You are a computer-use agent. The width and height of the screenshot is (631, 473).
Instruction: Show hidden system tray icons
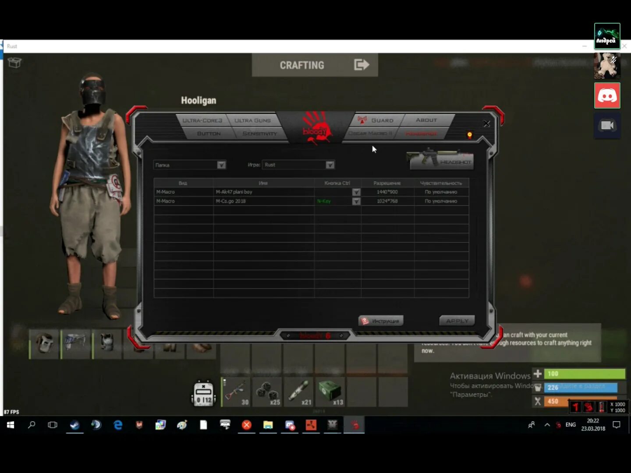[547, 425]
